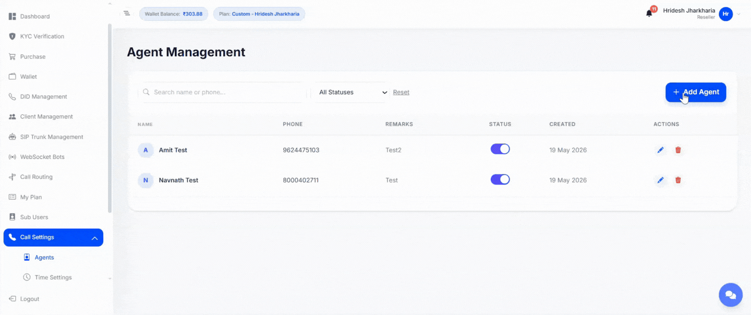The height and width of the screenshot is (315, 751).
Task: Click the Hr user avatar
Action: coord(725,14)
